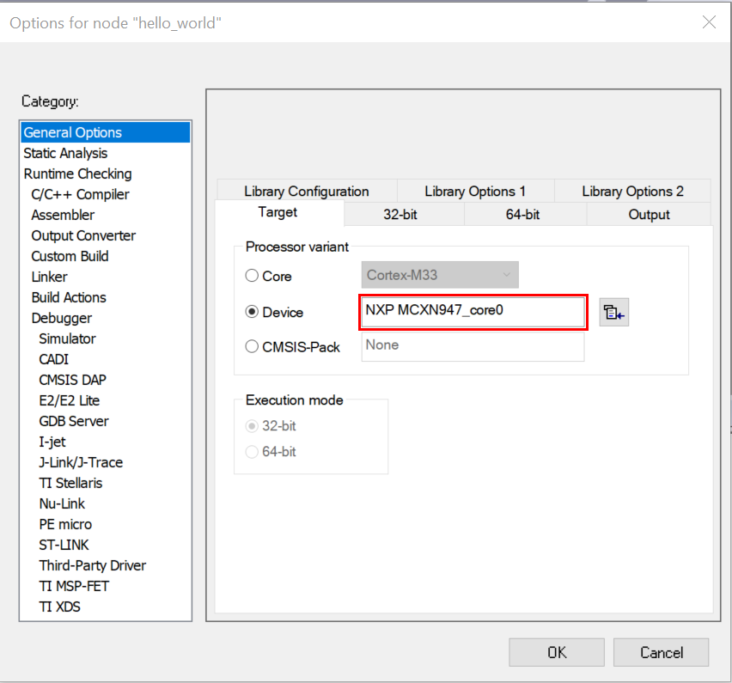Select Debugger in category list
This screenshot has width=732, height=683.
tap(61, 318)
